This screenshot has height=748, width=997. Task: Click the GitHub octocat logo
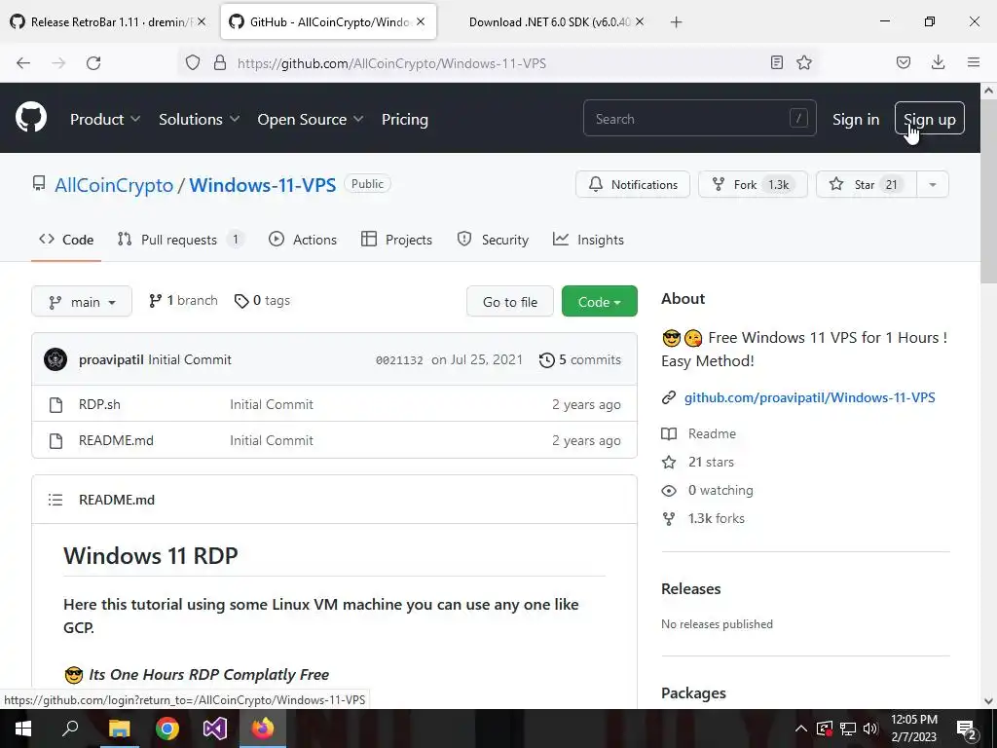31,118
